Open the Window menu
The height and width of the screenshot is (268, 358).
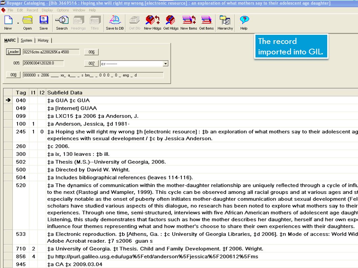pyautogui.click(x=79, y=10)
